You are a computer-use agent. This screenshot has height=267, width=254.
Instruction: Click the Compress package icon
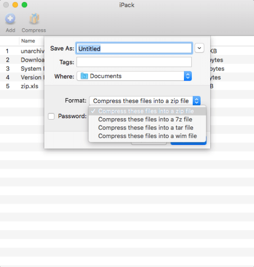[34, 18]
